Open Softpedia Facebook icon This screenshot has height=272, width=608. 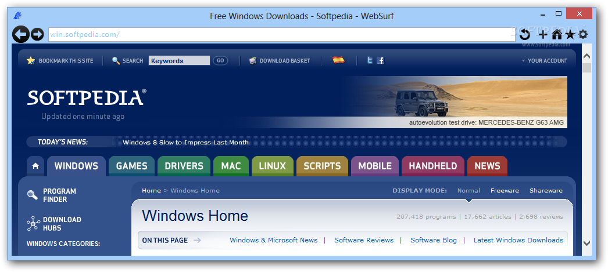(x=380, y=60)
